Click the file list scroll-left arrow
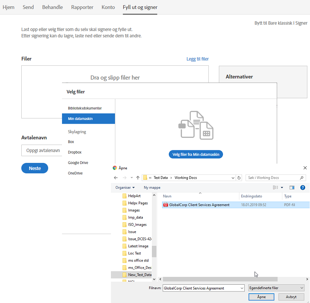310x303 pixels. [x=160, y=279]
